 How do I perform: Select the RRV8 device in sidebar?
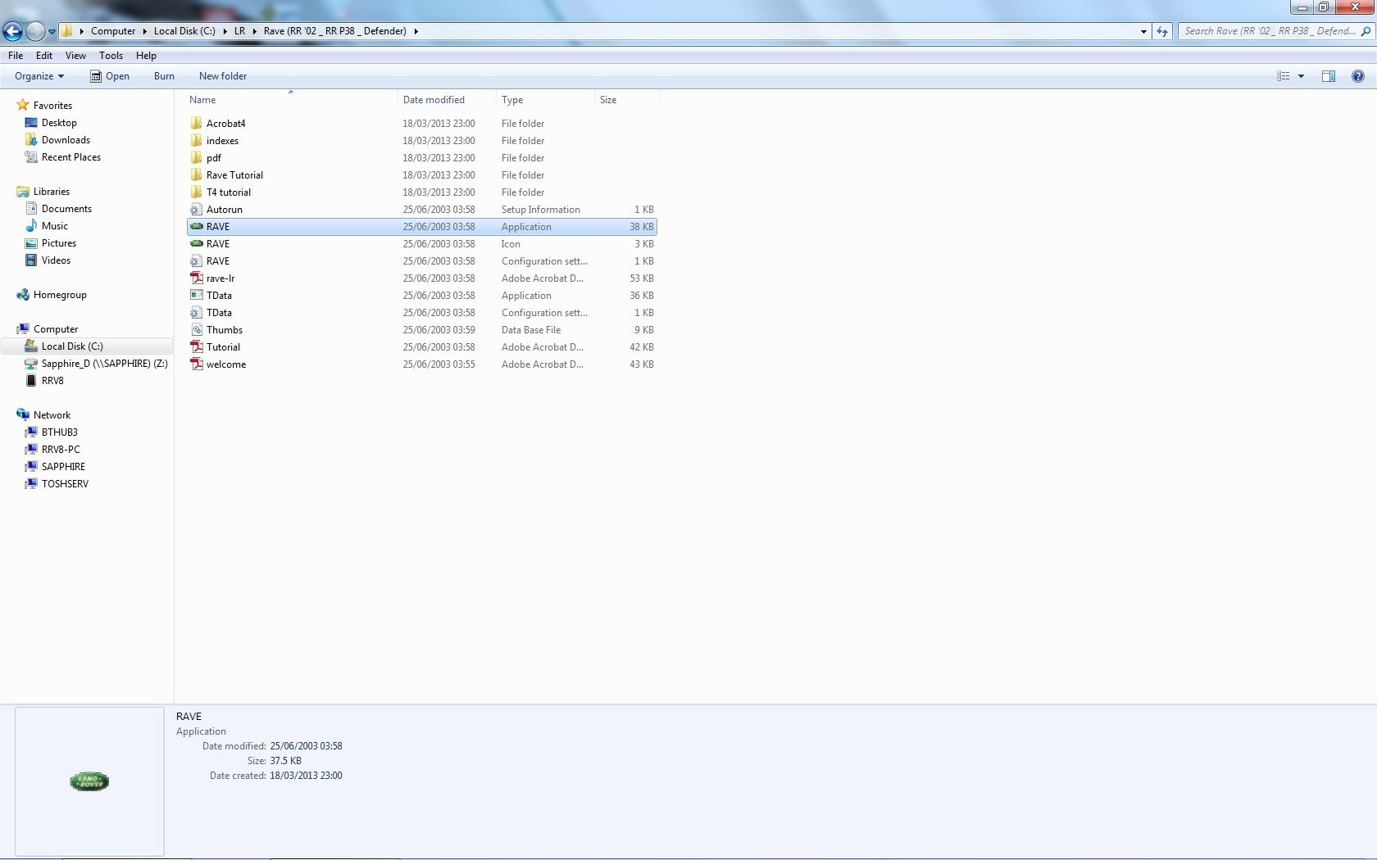pyautogui.click(x=52, y=381)
